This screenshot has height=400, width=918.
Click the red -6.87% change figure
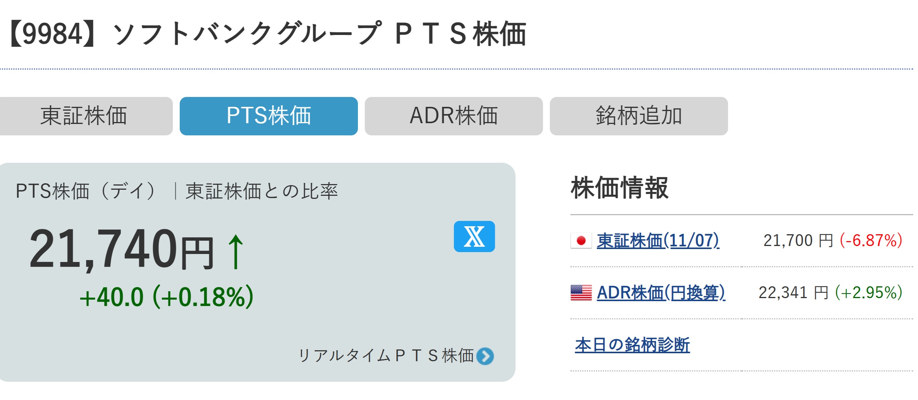pos(871,241)
